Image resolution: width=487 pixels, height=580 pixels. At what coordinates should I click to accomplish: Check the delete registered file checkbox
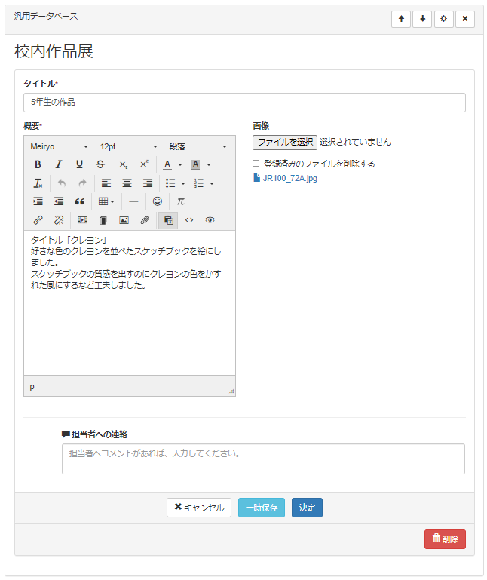pyautogui.click(x=256, y=163)
